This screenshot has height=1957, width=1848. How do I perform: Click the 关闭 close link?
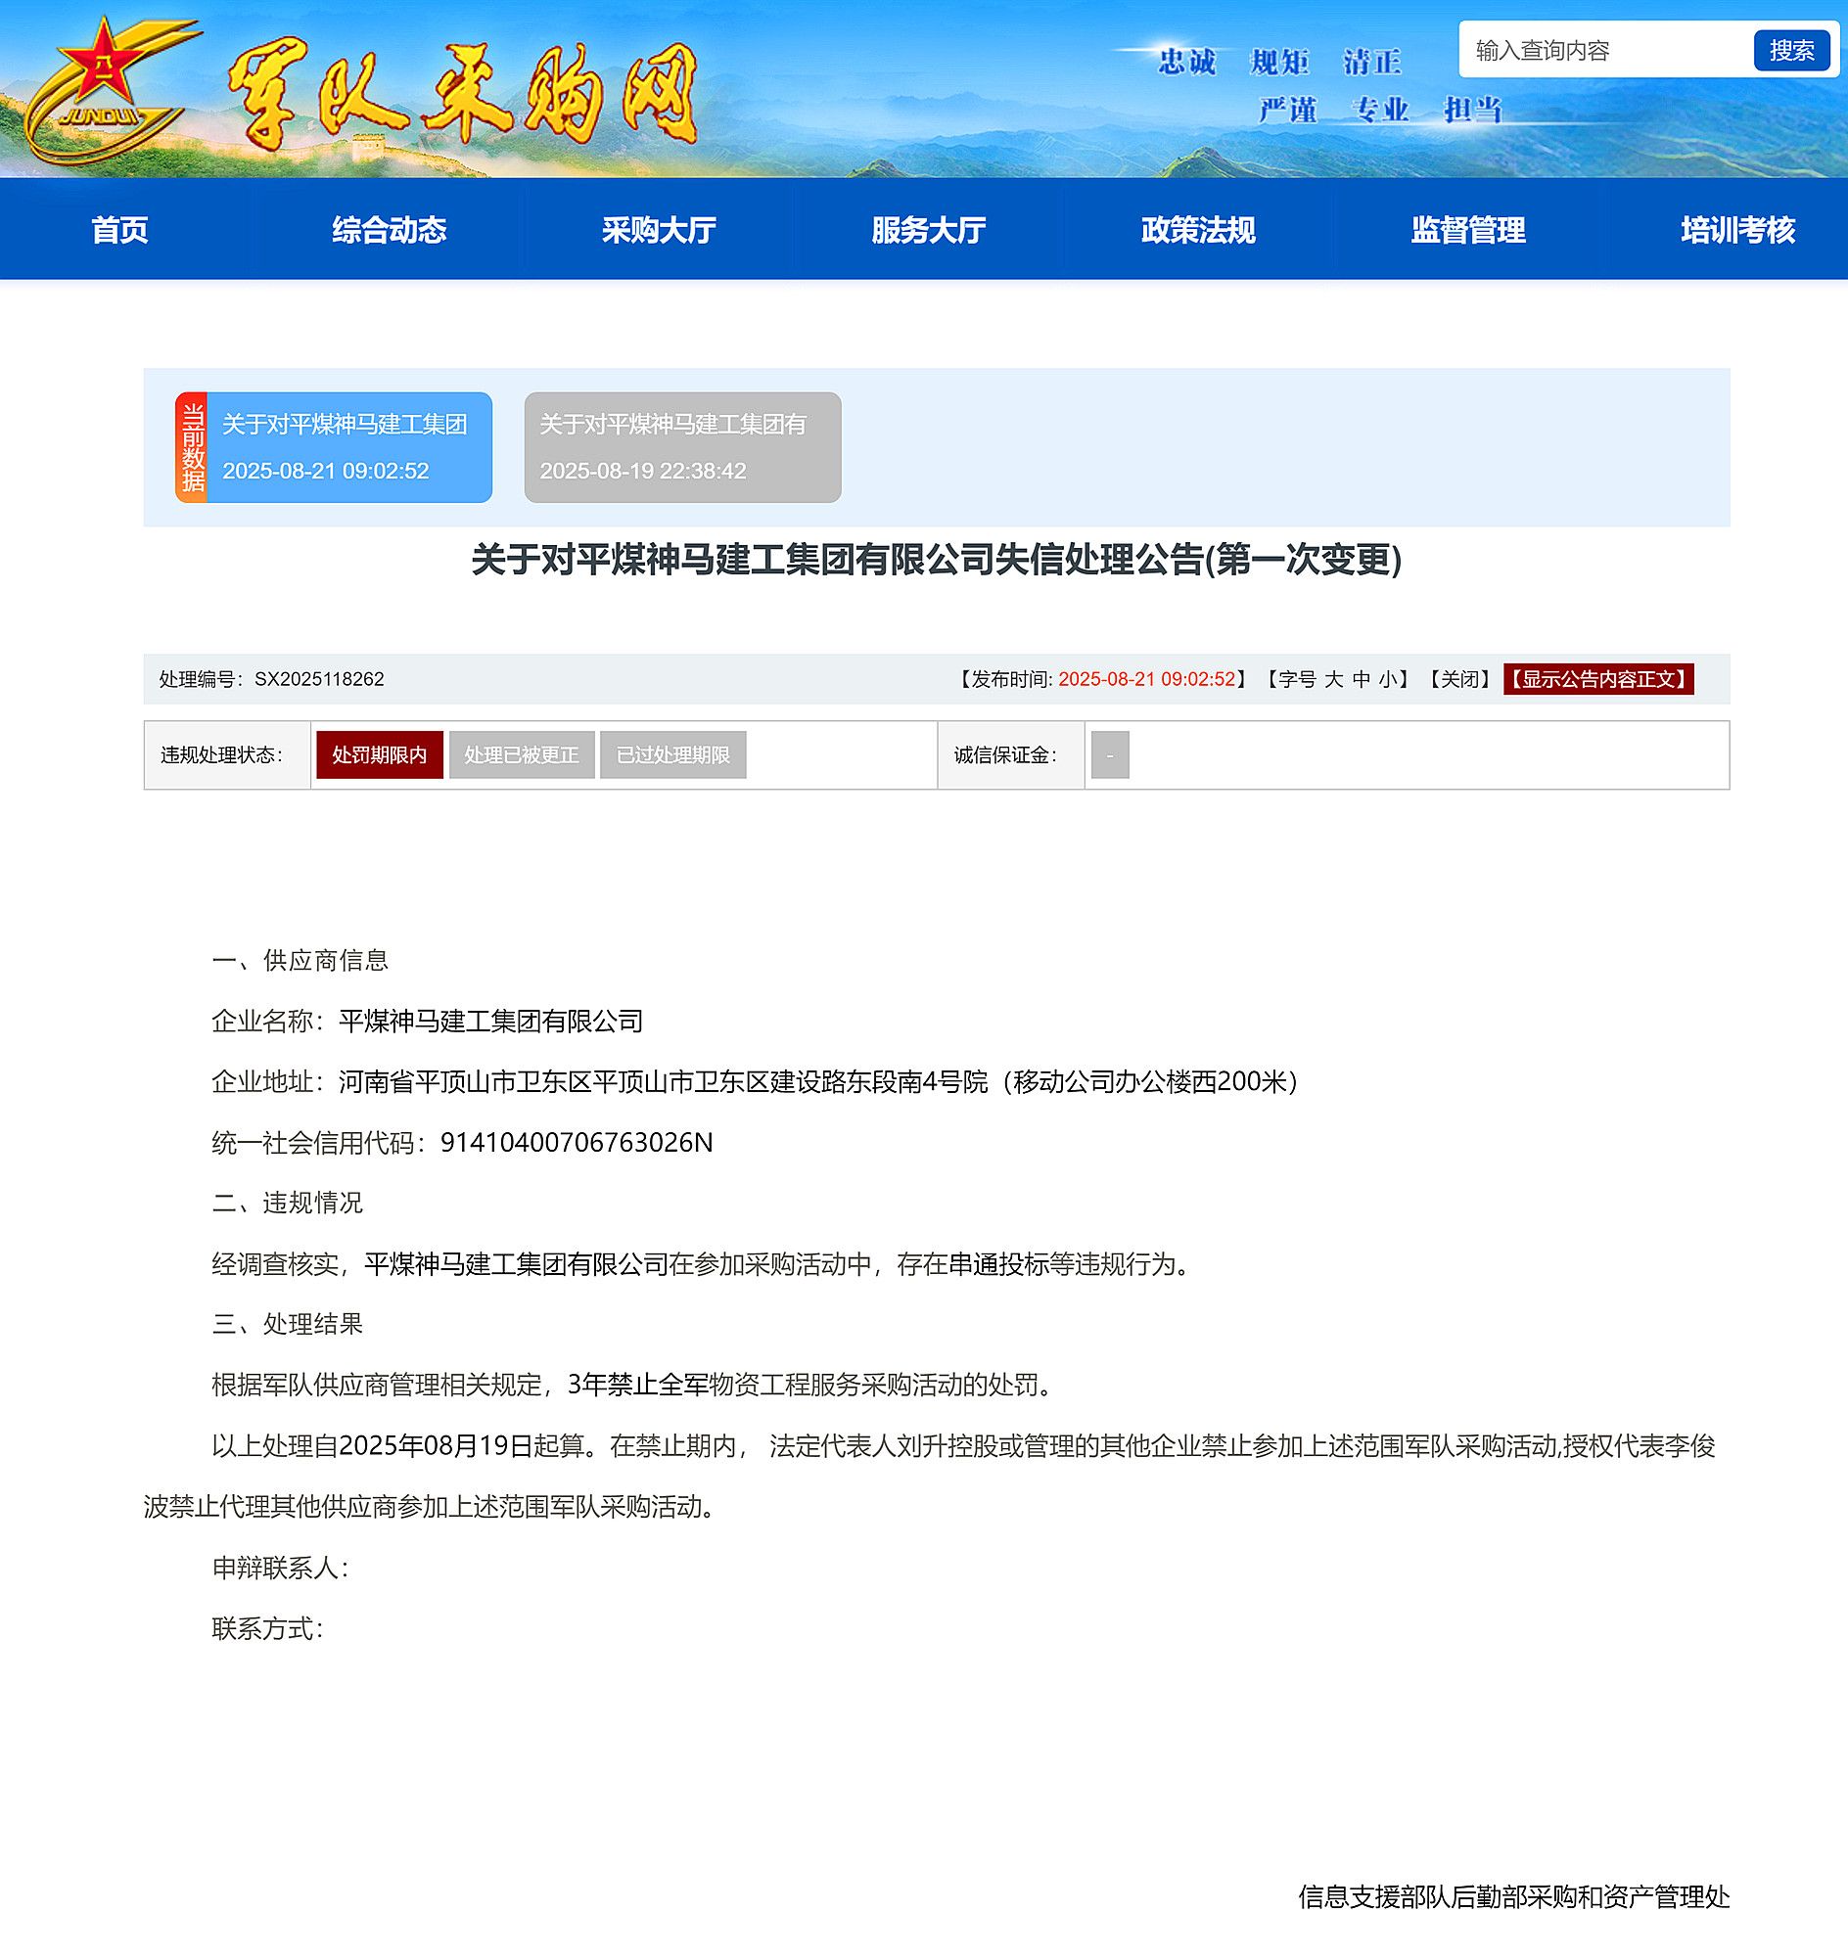[1459, 679]
